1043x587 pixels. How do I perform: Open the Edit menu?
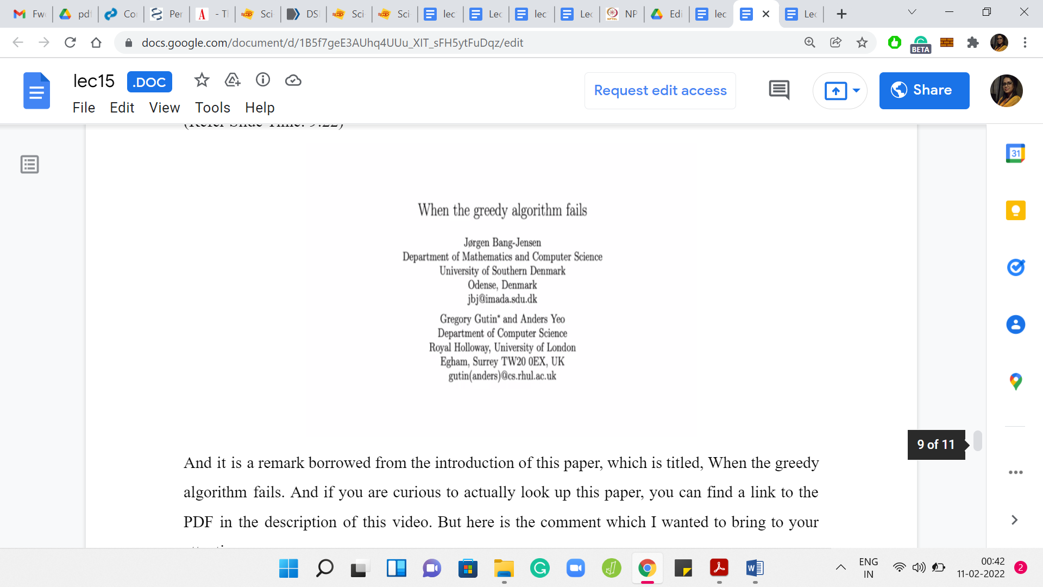click(x=122, y=108)
